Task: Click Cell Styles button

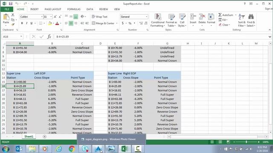Action: [x=182, y=20]
